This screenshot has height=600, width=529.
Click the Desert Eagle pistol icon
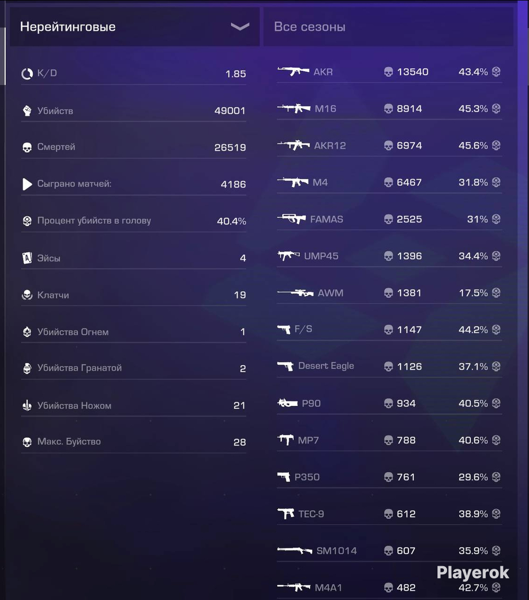[285, 366]
